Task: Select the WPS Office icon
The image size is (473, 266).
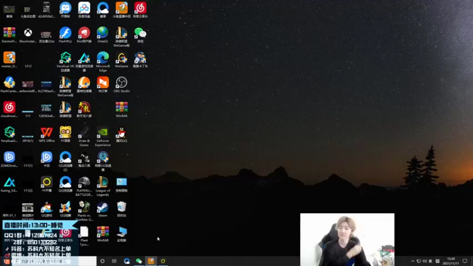Action: tap(47, 134)
